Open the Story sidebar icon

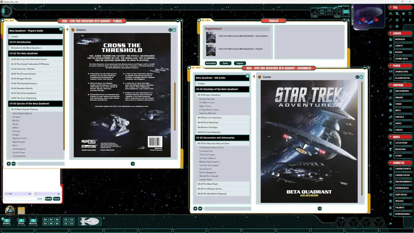click(391, 156)
